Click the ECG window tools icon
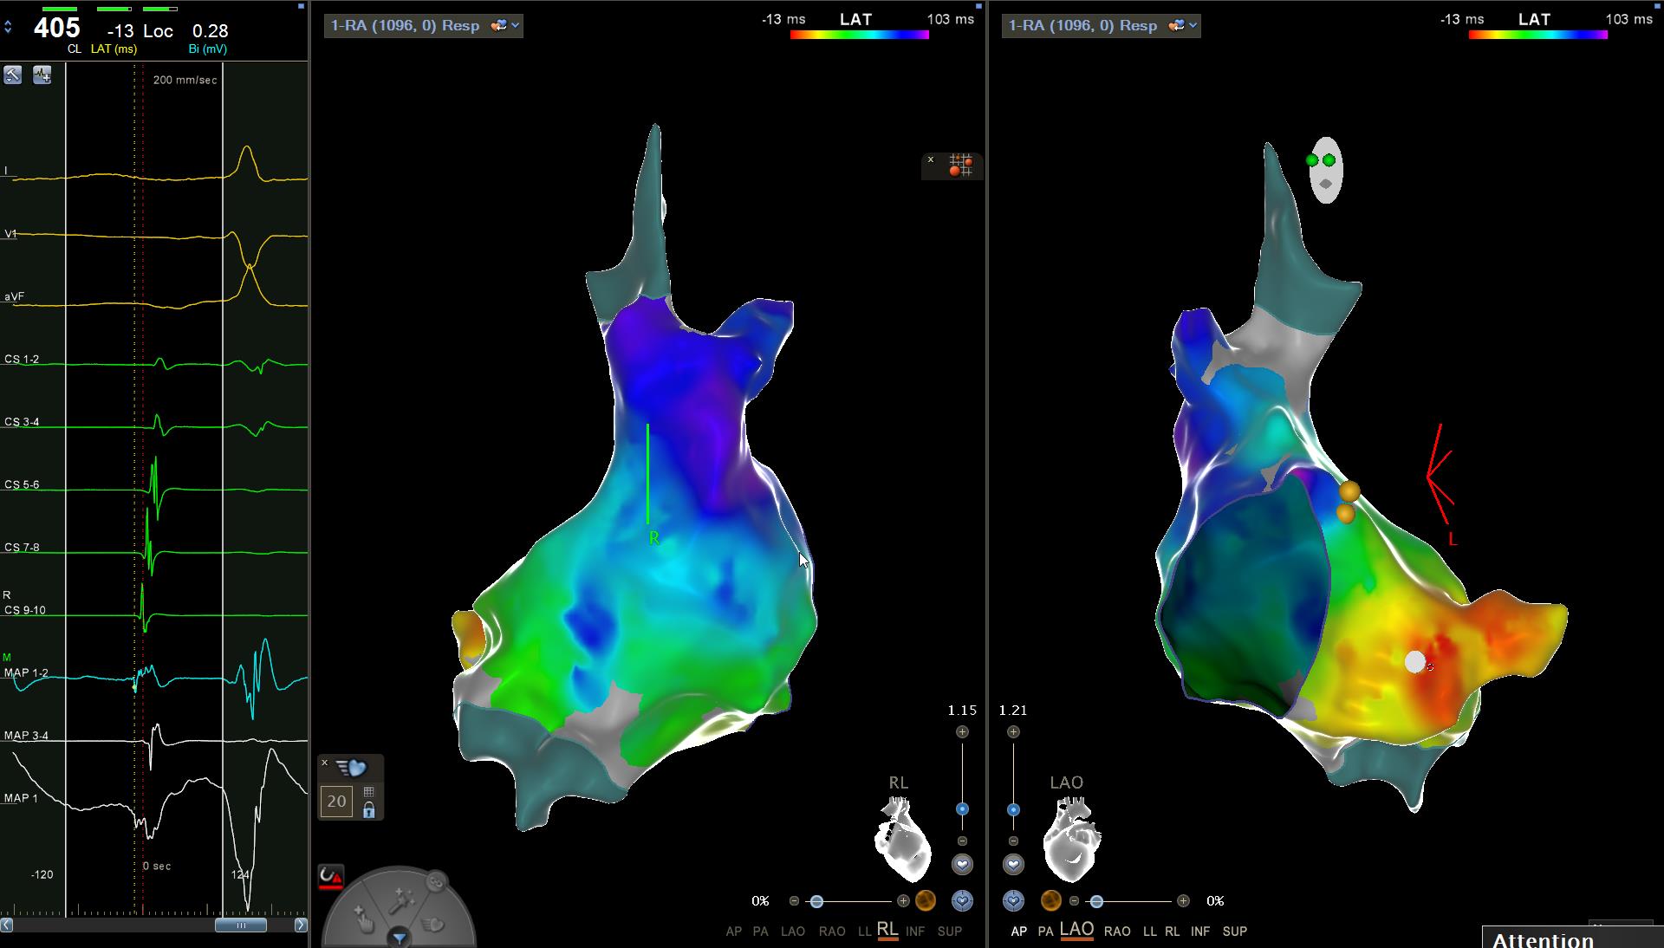This screenshot has height=948, width=1664. point(13,75)
